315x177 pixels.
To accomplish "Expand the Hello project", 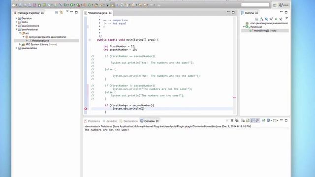I will click(x=16, y=22).
